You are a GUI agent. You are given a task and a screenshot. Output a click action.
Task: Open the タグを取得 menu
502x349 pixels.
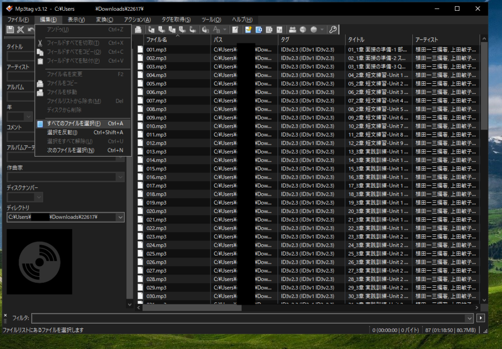pyautogui.click(x=176, y=20)
